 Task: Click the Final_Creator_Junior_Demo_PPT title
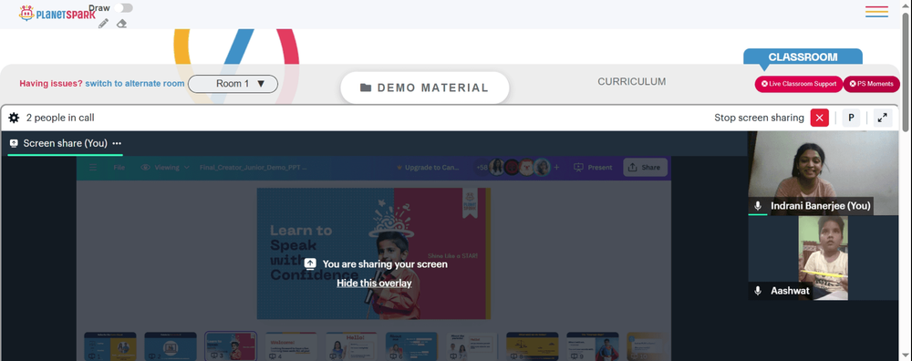coord(254,168)
